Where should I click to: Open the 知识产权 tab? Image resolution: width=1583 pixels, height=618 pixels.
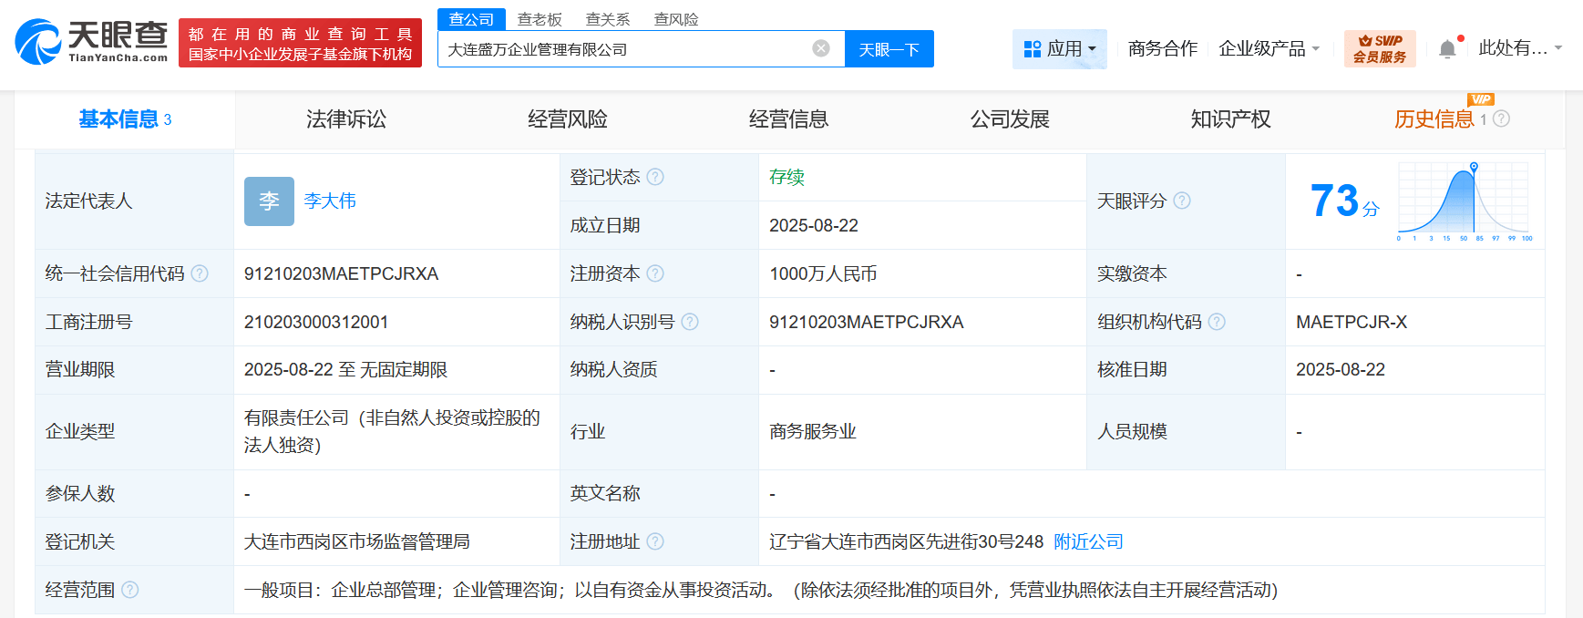click(1231, 119)
